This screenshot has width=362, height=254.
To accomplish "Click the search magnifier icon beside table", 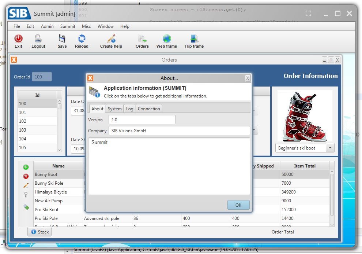I will (x=26, y=195).
